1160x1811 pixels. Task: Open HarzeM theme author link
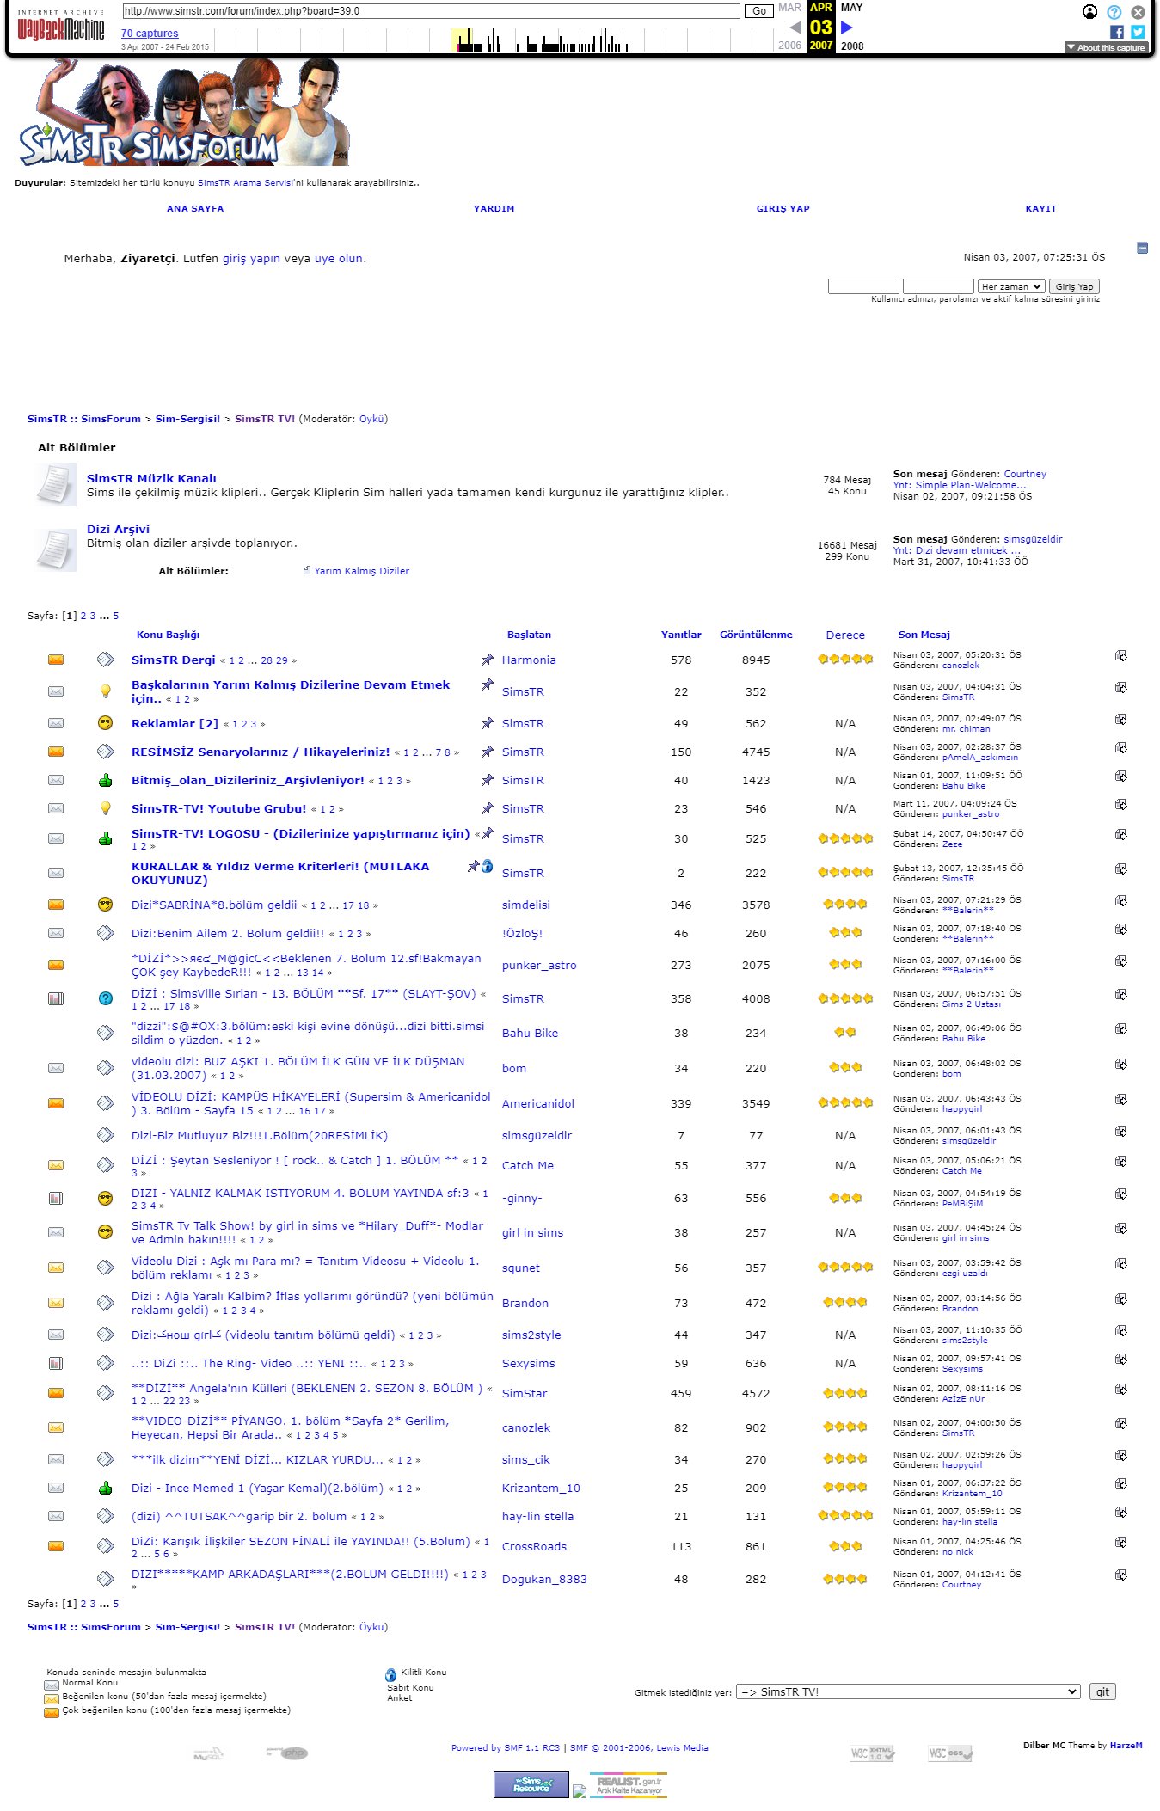[x=1126, y=1745]
